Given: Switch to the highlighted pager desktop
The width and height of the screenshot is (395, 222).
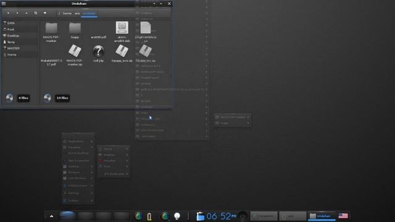Looking at the screenshot, I should click(x=67, y=216).
